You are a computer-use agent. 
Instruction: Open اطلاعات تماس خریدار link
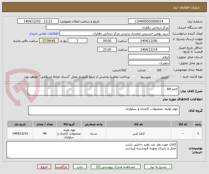point(44,33)
